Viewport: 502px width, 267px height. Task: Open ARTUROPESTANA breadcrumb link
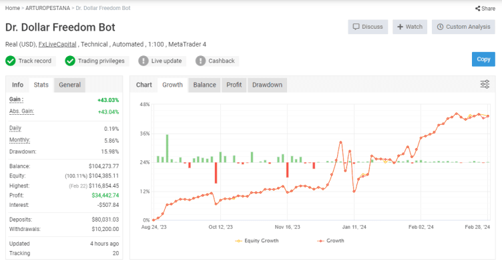47,8
